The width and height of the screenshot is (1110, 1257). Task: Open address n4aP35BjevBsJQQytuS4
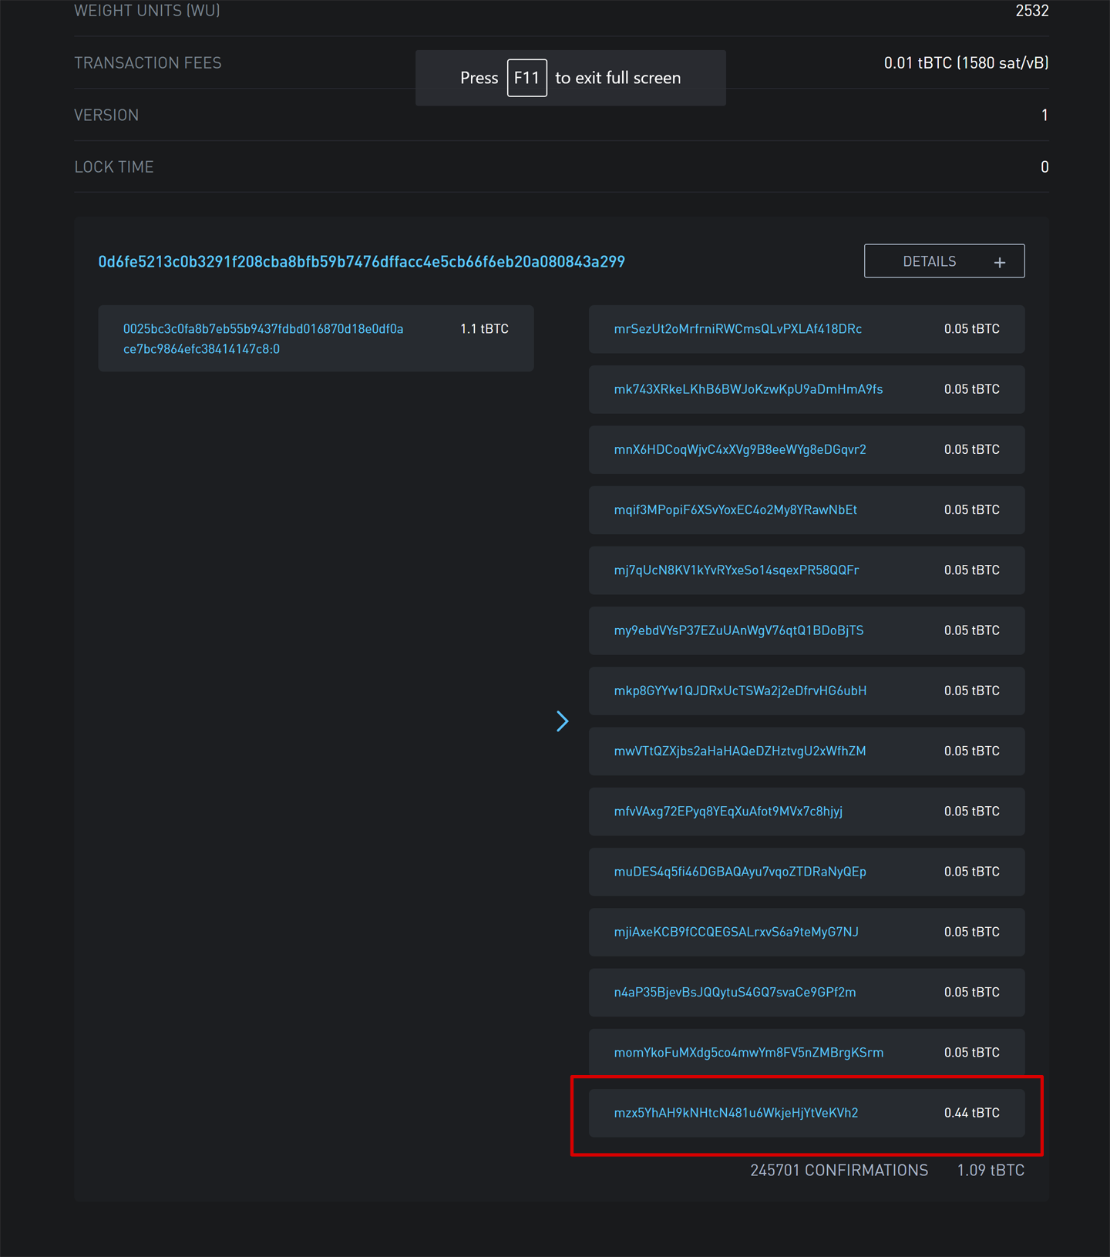point(734,992)
